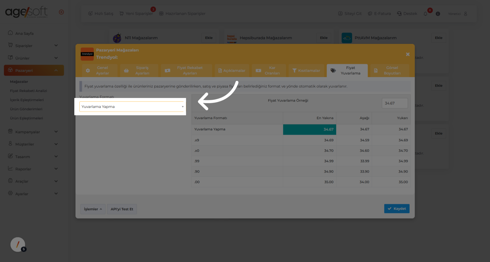Click the document icon on Açıklamalar tab
The image size is (490, 262).
tap(220, 71)
